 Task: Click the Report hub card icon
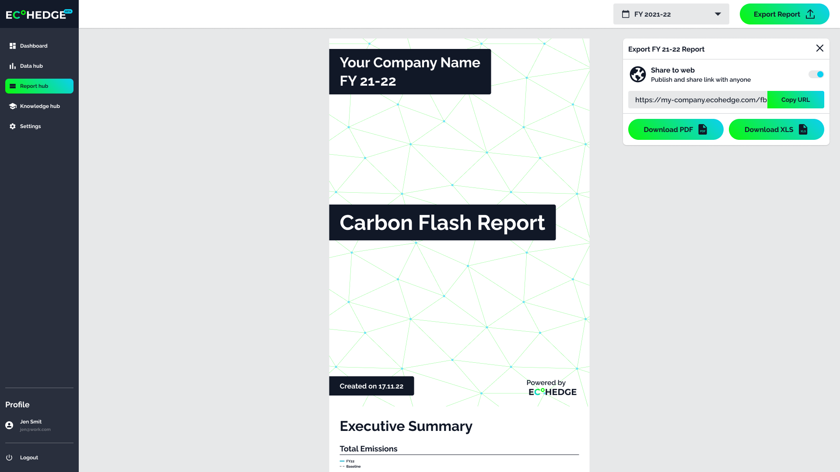coord(13,86)
